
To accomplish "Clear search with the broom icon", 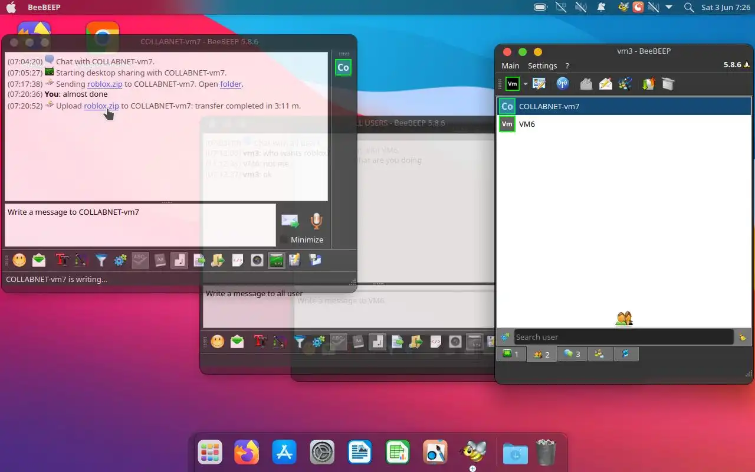I will pyautogui.click(x=743, y=337).
